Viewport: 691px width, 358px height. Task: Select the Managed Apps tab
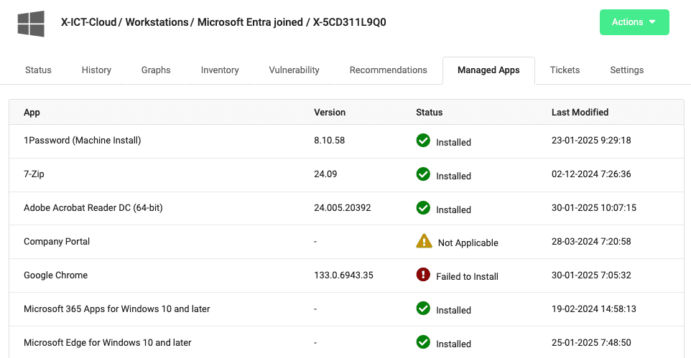[488, 70]
